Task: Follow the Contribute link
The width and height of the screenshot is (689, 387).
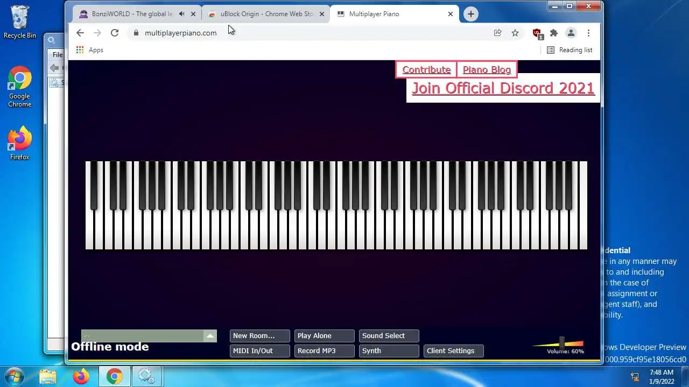Action: (426, 69)
